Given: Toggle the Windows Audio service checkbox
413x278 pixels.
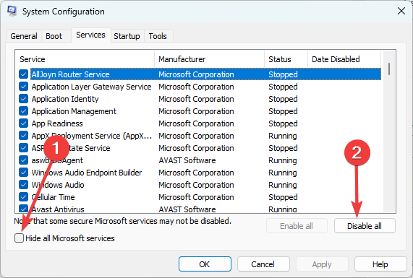Looking at the screenshot, I should tap(23, 185).
